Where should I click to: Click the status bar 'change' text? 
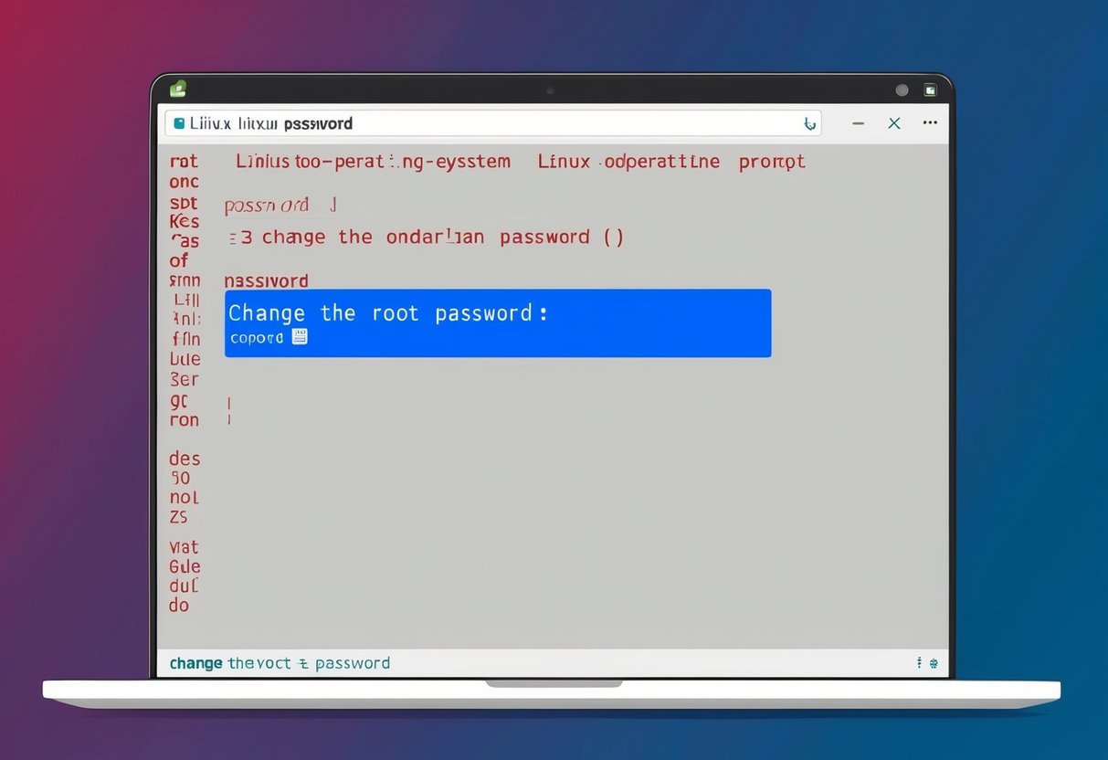pyautogui.click(x=196, y=663)
